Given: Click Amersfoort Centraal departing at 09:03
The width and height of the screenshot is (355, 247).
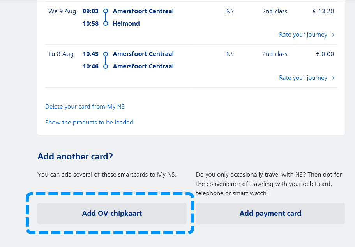Looking at the screenshot, I should pyautogui.click(x=143, y=11).
